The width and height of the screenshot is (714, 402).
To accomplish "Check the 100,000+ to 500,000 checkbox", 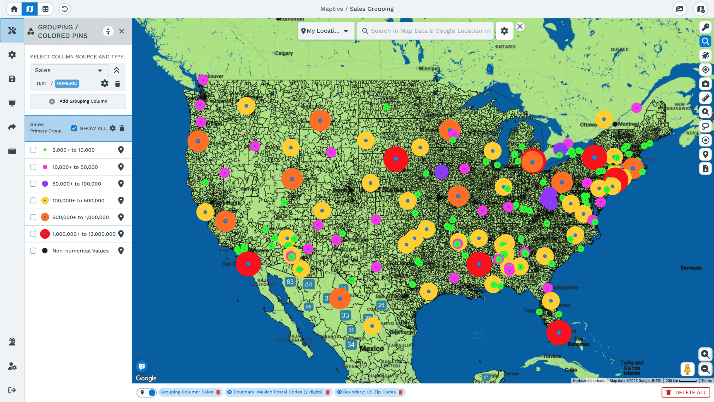I will coord(33,201).
